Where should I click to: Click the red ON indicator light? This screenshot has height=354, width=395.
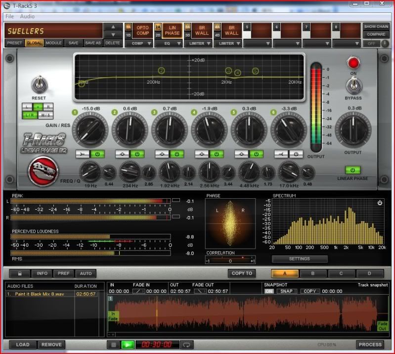pos(353,63)
